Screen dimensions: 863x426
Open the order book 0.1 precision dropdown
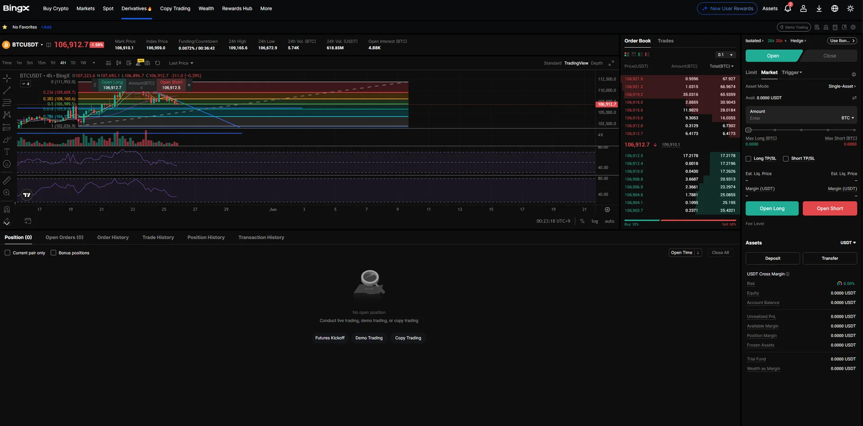[x=725, y=55]
